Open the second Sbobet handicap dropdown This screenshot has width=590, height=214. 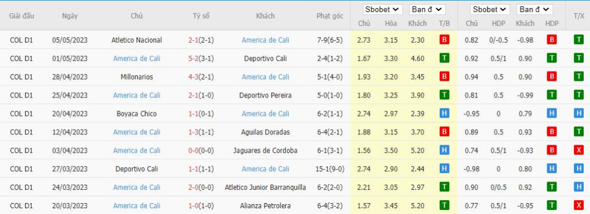coord(490,9)
